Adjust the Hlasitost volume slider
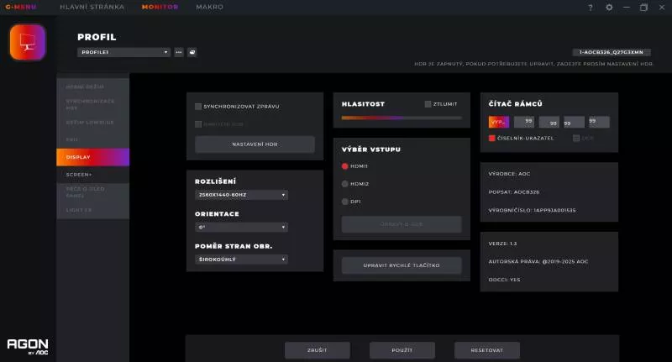This screenshot has width=672, height=362. (402, 118)
